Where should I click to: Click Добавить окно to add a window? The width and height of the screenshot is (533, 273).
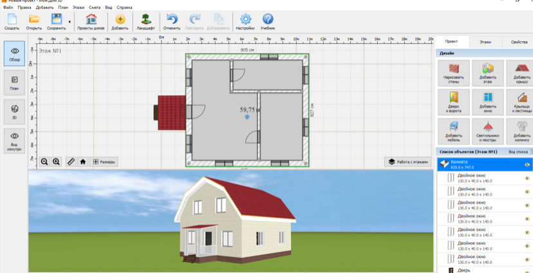[x=488, y=102]
